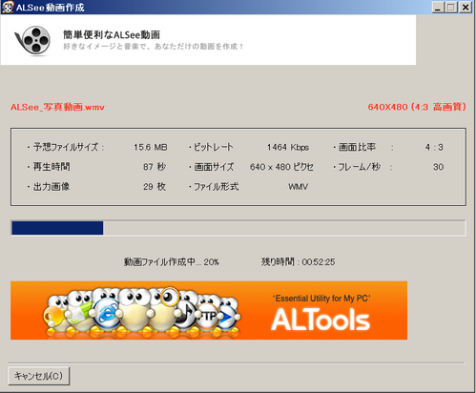Click the 動画ファイル作成中... 20% status text
The image size is (476, 393).
point(172,262)
